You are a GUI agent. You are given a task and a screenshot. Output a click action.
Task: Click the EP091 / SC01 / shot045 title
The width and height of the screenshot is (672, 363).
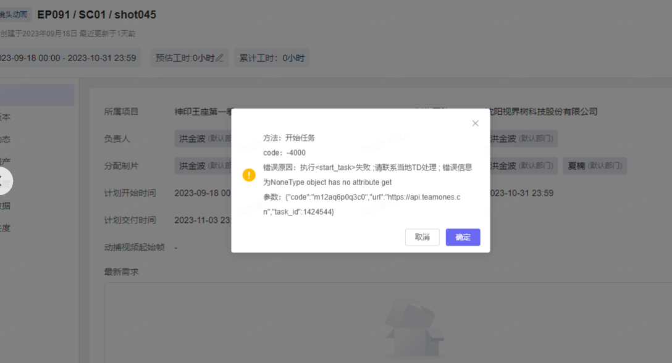(x=97, y=15)
